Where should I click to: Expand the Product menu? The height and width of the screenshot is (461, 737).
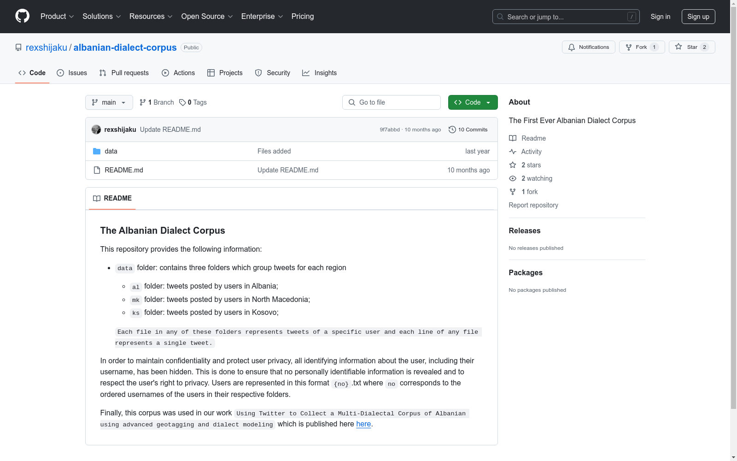tap(57, 17)
